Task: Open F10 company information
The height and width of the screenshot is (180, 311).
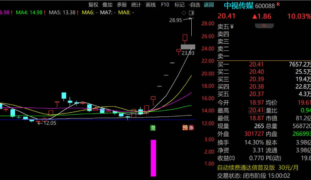Action: pos(165,4)
